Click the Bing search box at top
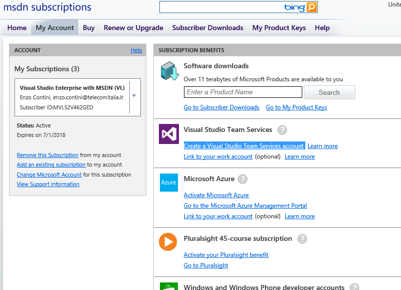 point(221,7)
